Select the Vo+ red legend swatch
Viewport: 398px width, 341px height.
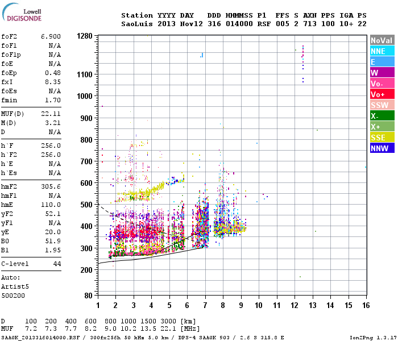[382, 94]
